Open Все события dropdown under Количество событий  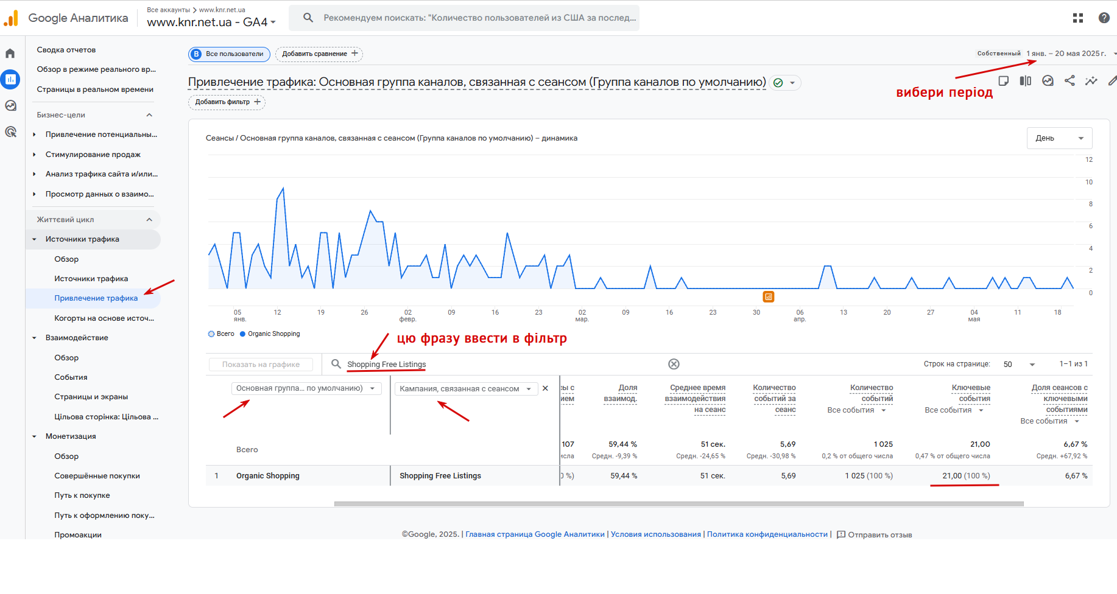coord(856,410)
